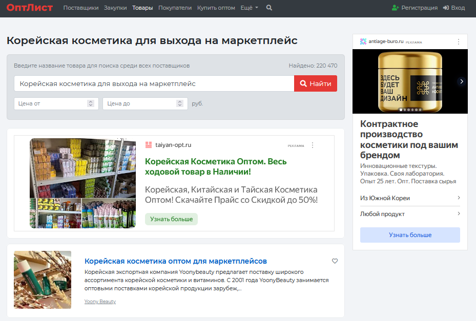Follow the Yoony Beauty supplier link
The height and width of the screenshot is (321, 476).
tap(99, 301)
